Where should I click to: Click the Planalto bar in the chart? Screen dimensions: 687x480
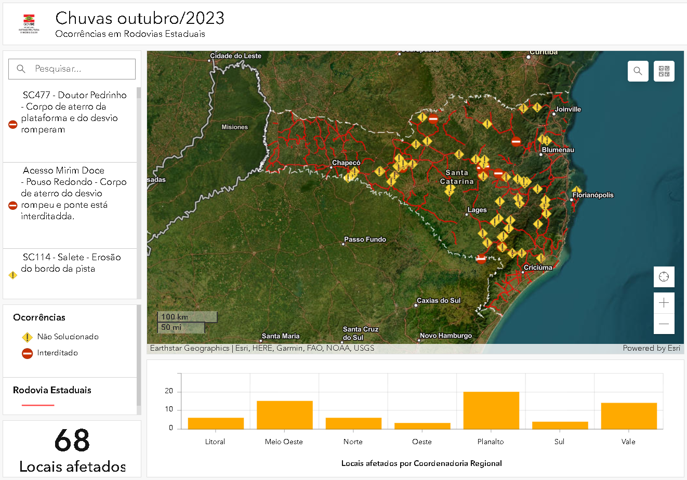click(x=491, y=410)
